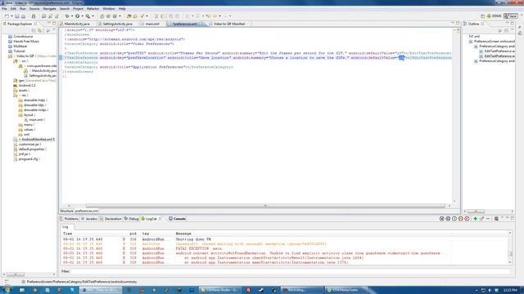
Task: Open the Navigate menu
Action: (49, 8)
